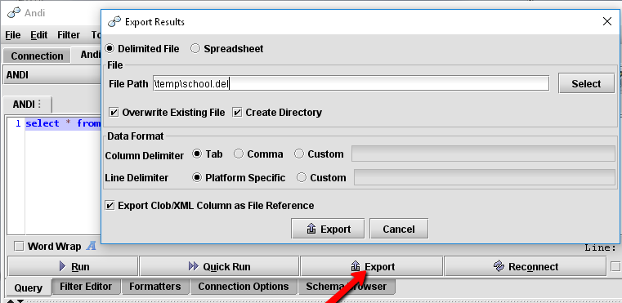Viewport: 622px width, 303px height.
Task: Switch to the Query tab
Action: [28, 287]
